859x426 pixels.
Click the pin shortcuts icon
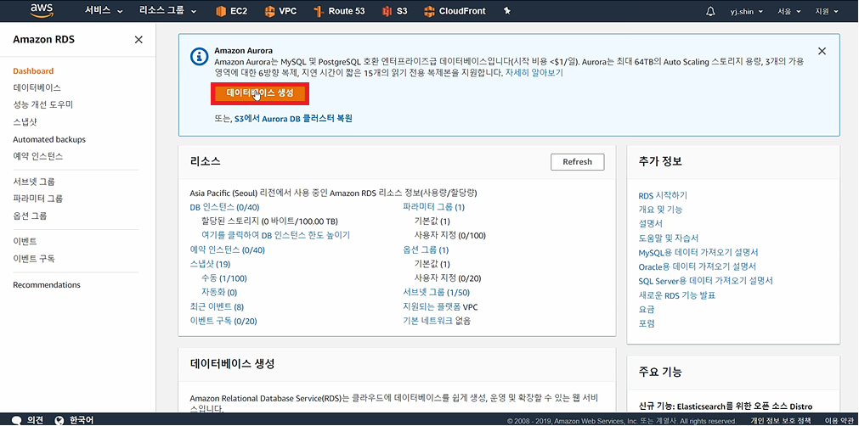(x=507, y=11)
